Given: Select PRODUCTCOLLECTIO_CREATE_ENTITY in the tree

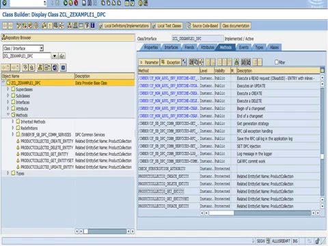Looking at the screenshot, I should [x=47, y=141].
